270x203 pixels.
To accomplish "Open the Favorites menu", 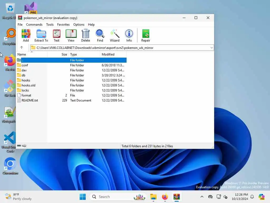I will point(63,25).
